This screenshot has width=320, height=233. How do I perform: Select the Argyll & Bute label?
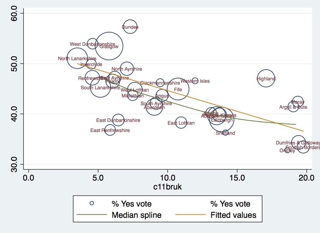coord(293,107)
